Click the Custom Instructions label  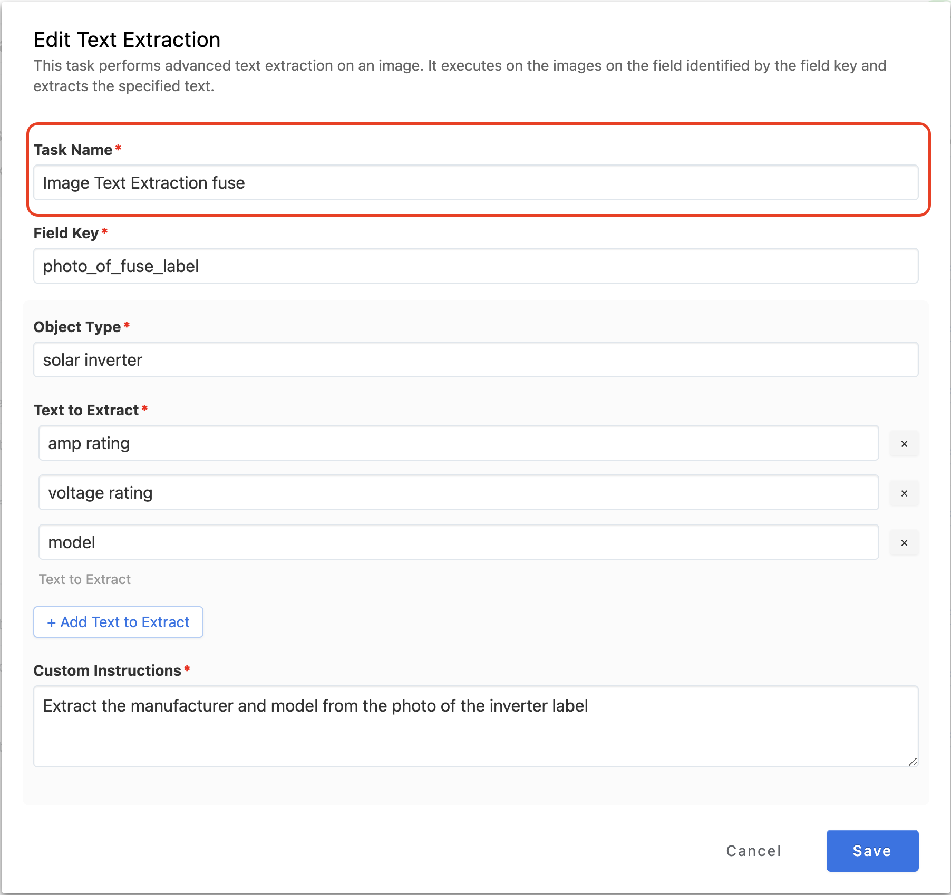(107, 670)
